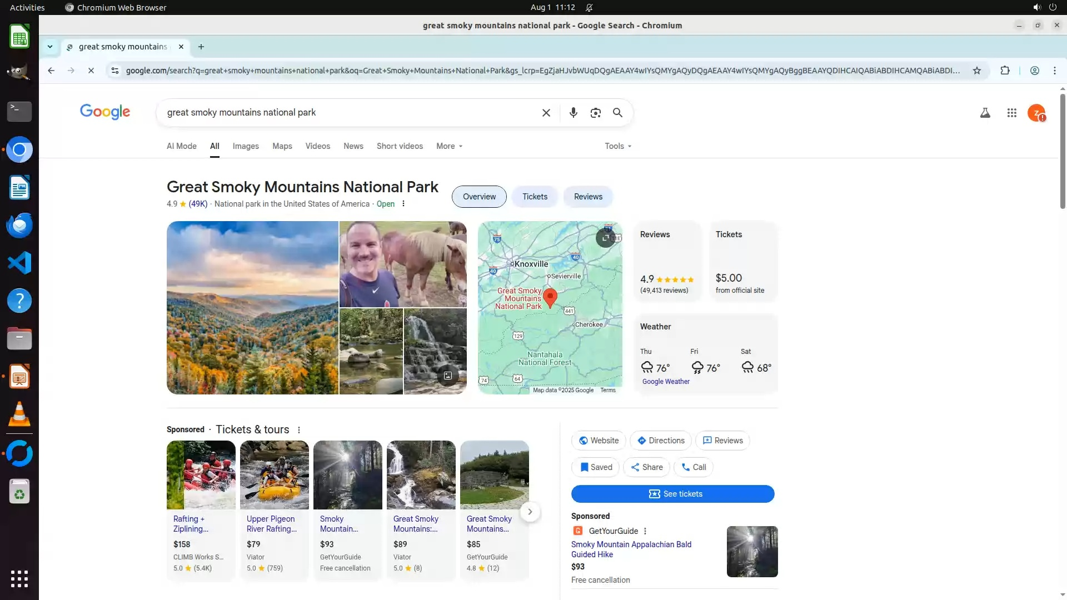Expand the map to full view

[605, 238]
